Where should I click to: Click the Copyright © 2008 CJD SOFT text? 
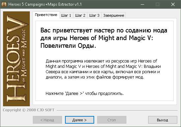(x=28, y=110)
